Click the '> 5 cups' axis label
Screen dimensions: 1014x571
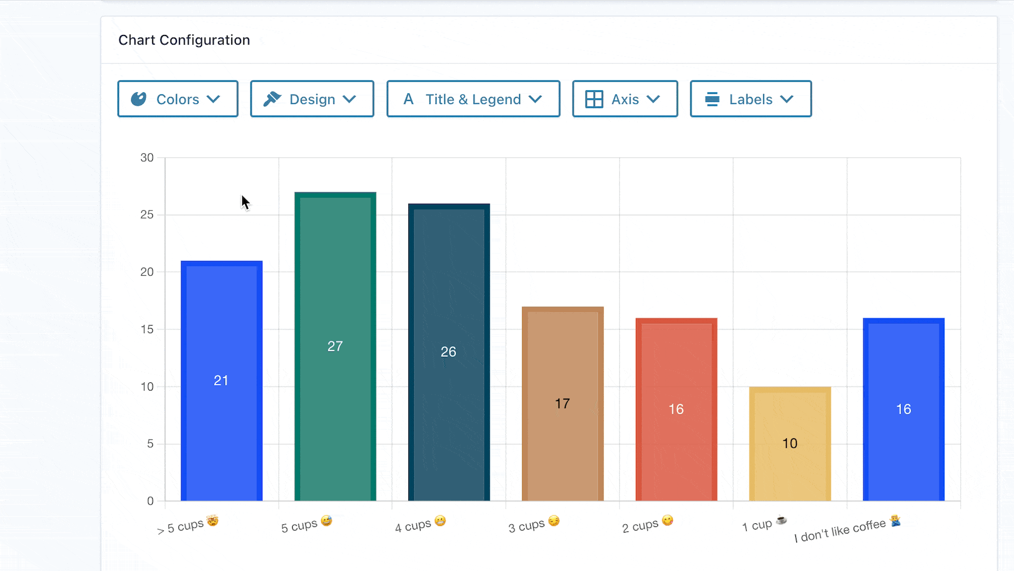pos(188,525)
